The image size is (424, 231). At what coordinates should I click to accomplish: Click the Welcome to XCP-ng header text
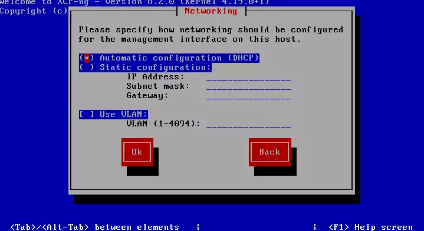click(134, 2)
